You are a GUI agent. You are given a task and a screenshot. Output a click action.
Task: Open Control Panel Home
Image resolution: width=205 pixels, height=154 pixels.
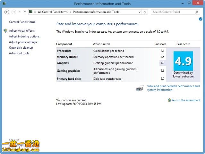[x=22, y=22]
